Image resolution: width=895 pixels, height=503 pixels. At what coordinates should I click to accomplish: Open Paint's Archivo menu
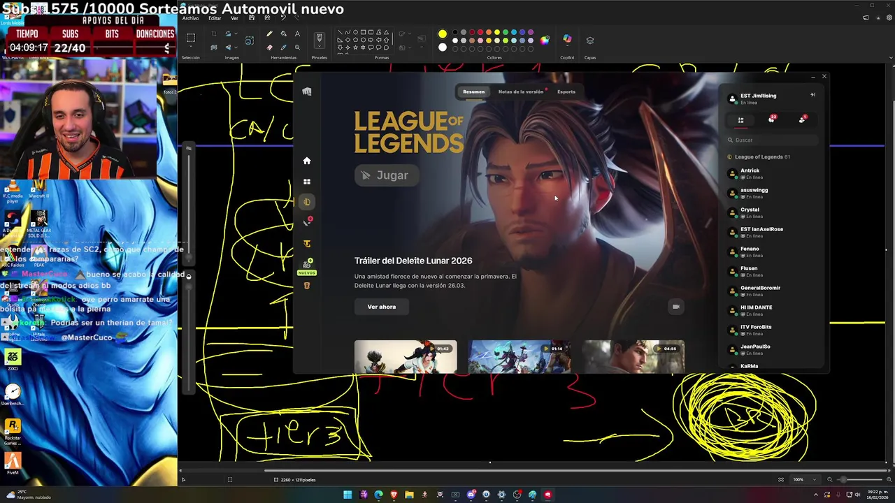tap(191, 18)
